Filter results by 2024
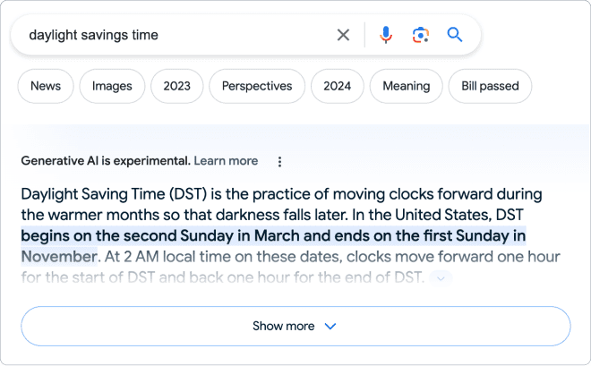Screen dimensions: 591x366 click(337, 86)
